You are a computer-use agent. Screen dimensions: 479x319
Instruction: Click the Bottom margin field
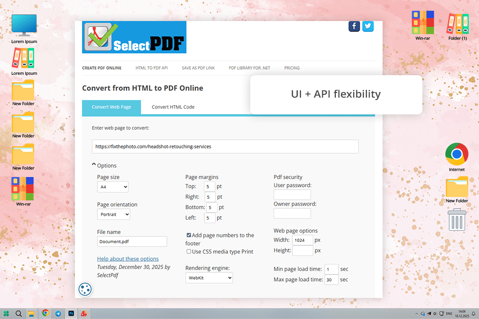(x=212, y=207)
